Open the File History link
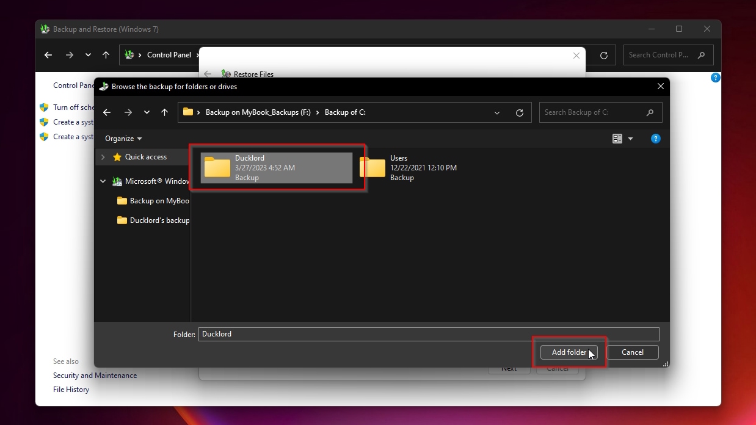Screen dimensions: 756x425 tap(71, 390)
